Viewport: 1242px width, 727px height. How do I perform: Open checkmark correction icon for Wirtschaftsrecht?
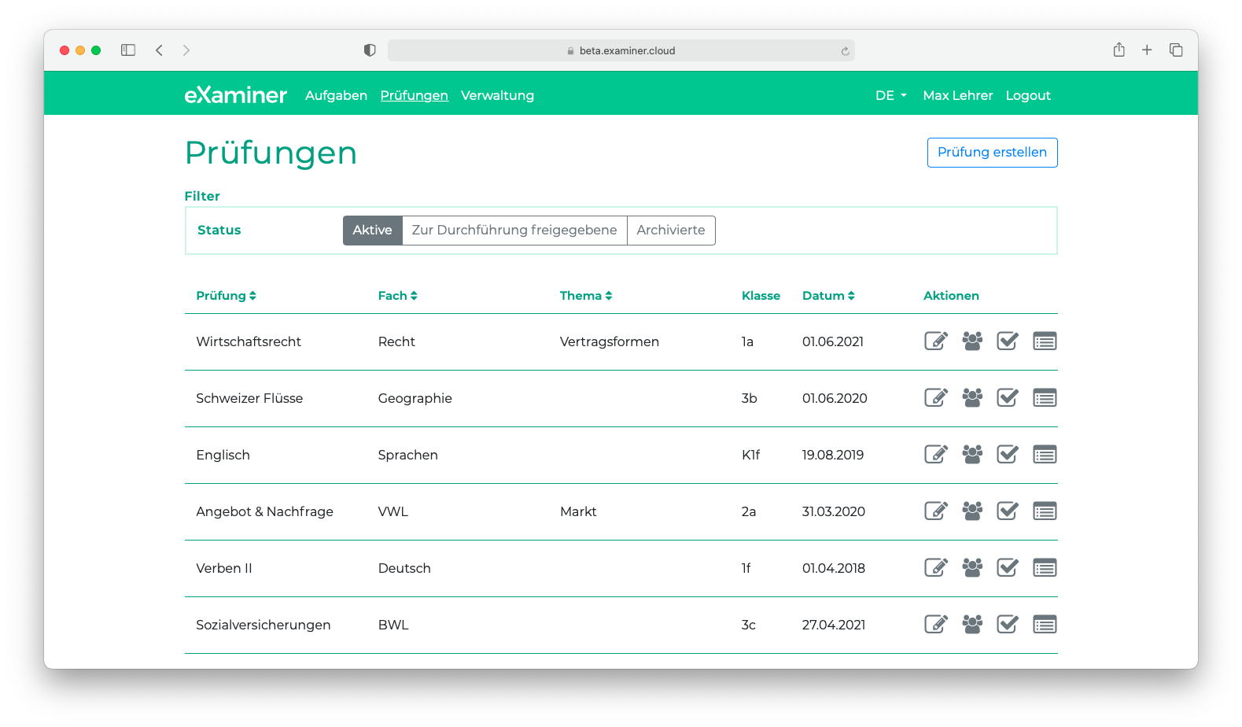click(x=1008, y=341)
